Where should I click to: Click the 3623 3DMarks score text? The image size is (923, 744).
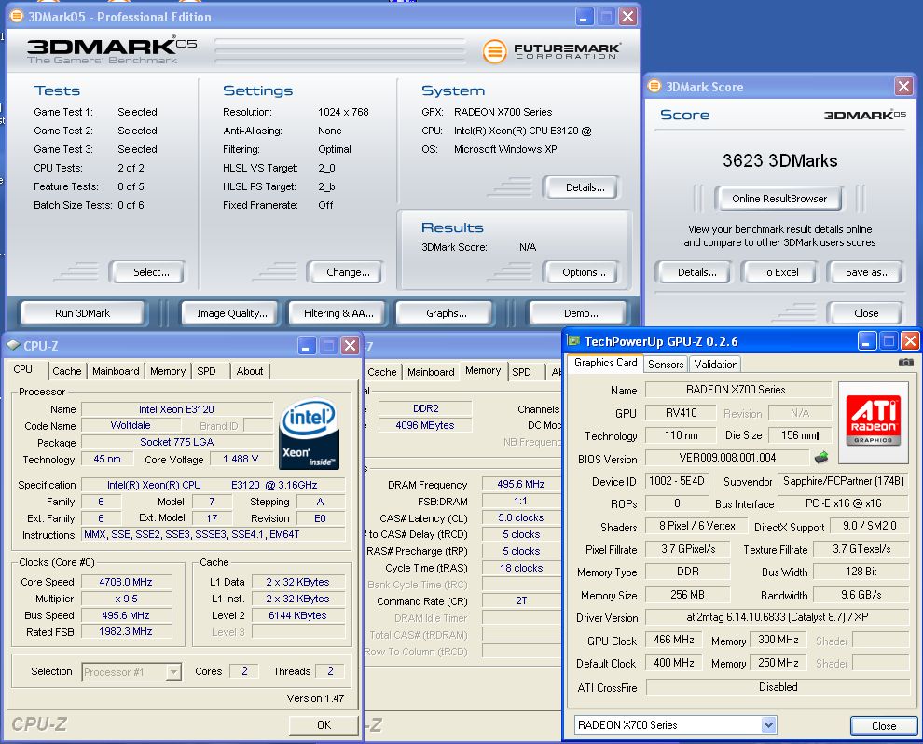click(x=780, y=160)
